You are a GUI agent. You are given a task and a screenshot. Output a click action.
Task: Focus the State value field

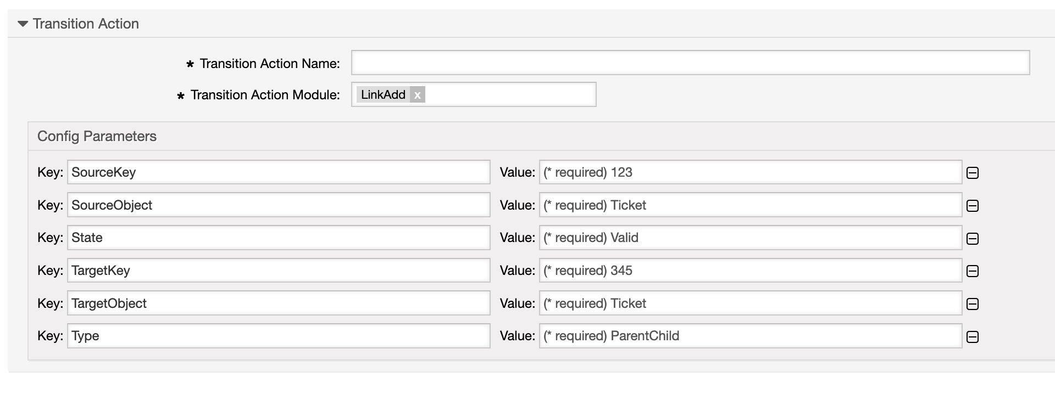(750, 238)
